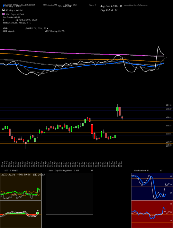Image resolution: width=173 pixels, height=228 pixels.
Task: Click the last small red candlestick near 158.44
Action: pos(122,117)
